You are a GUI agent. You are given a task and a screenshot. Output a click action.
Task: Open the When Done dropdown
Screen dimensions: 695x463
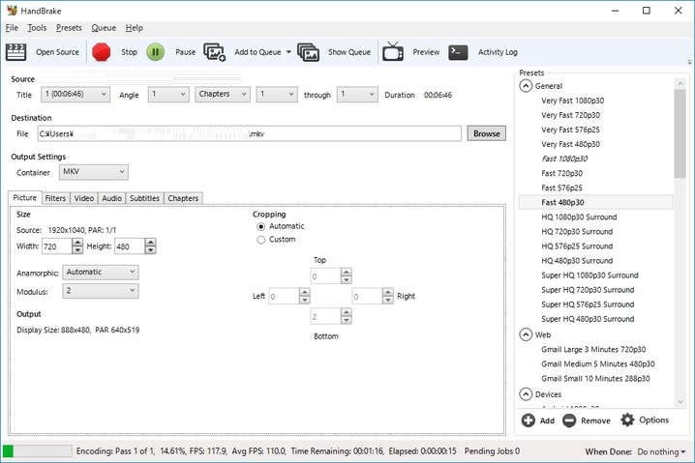(661, 452)
